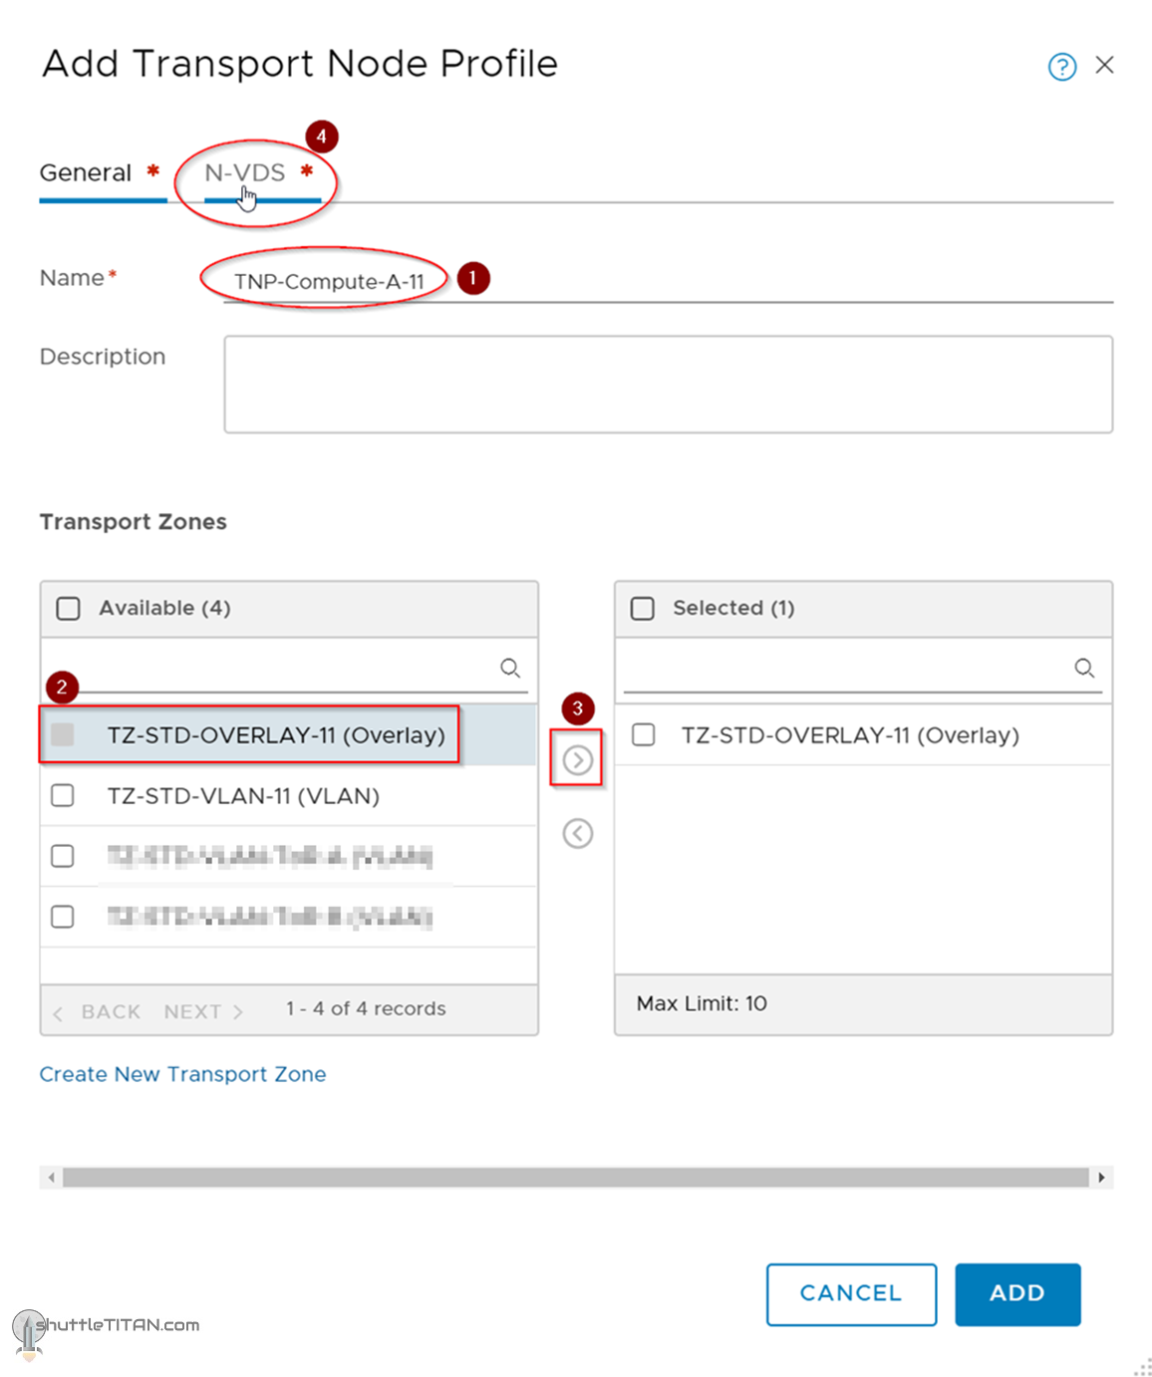Open the help for this dialog

click(x=1062, y=67)
